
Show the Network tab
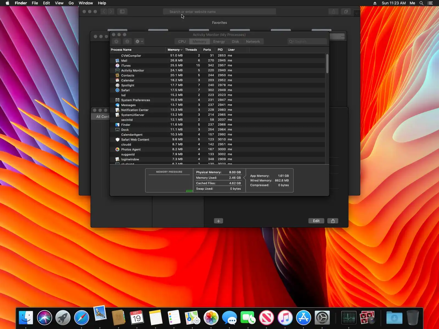(x=253, y=42)
